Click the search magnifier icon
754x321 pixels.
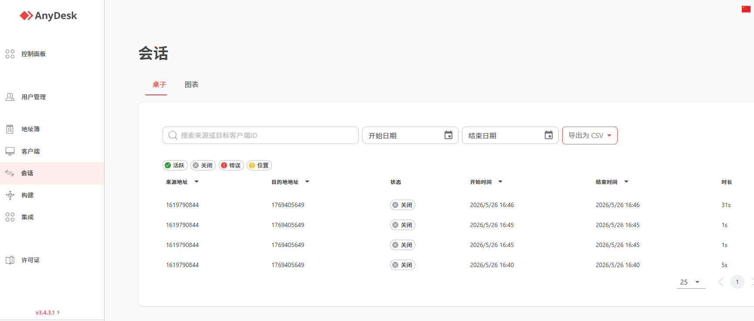(173, 135)
